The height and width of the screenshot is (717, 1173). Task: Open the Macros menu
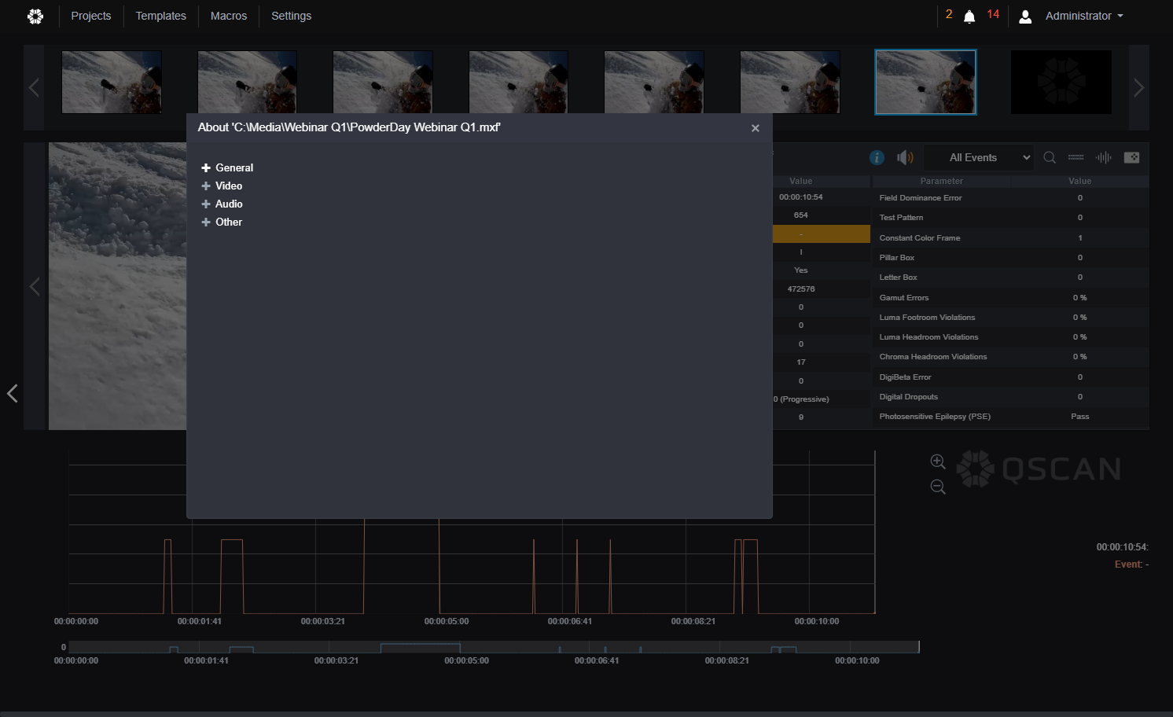point(229,16)
